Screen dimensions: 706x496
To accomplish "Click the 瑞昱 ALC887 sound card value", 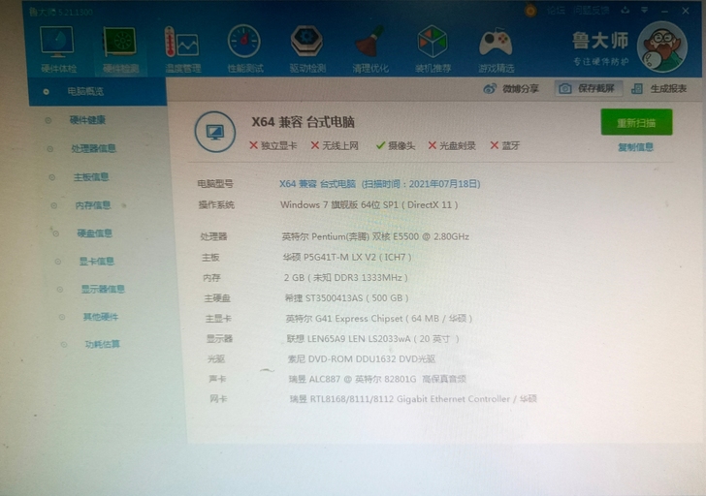I will click(x=377, y=379).
